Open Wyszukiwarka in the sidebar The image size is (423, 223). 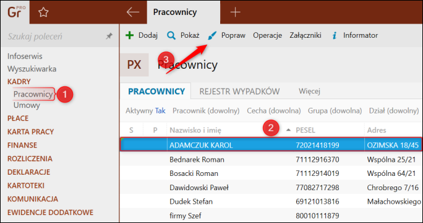[x=32, y=69]
